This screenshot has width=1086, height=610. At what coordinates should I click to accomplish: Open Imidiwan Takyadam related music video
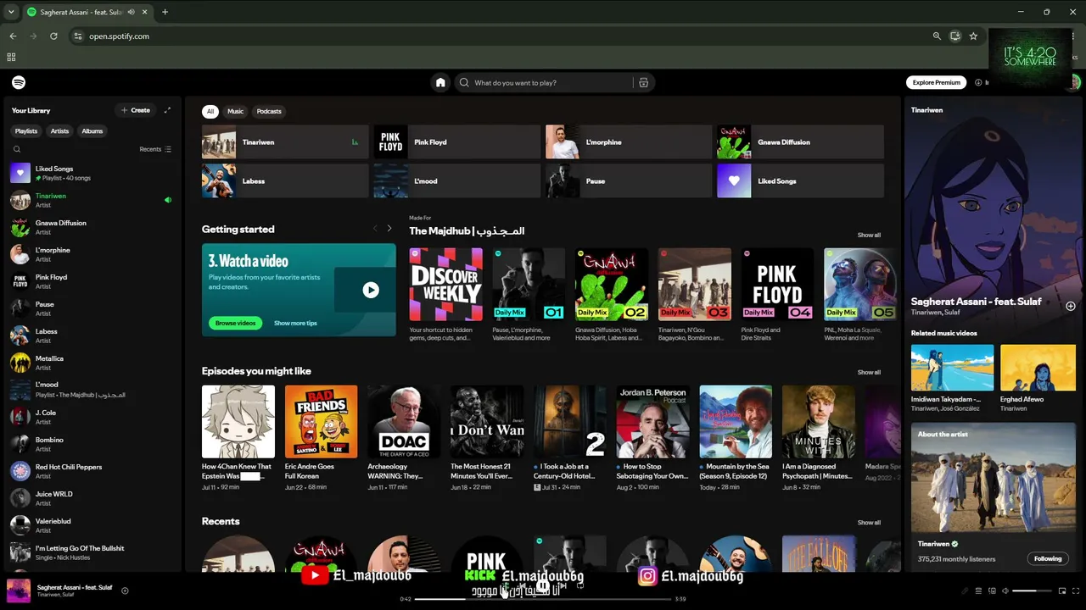[x=953, y=378]
